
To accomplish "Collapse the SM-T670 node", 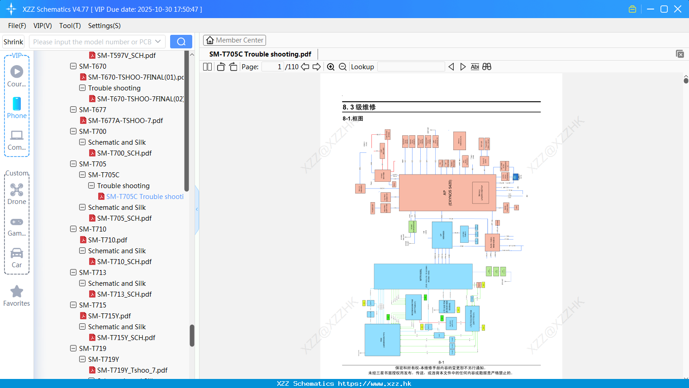I will [x=73, y=66].
